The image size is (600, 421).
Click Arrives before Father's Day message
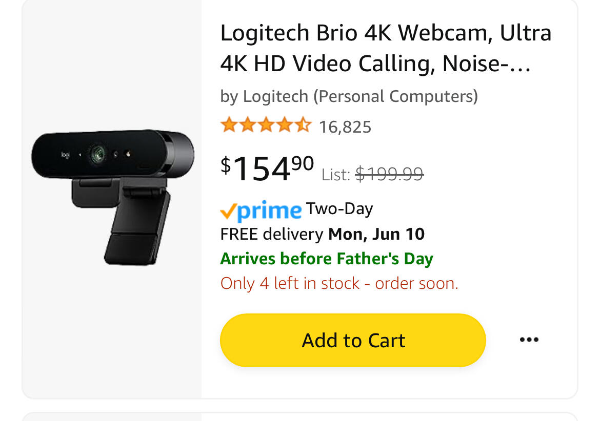tap(326, 259)
